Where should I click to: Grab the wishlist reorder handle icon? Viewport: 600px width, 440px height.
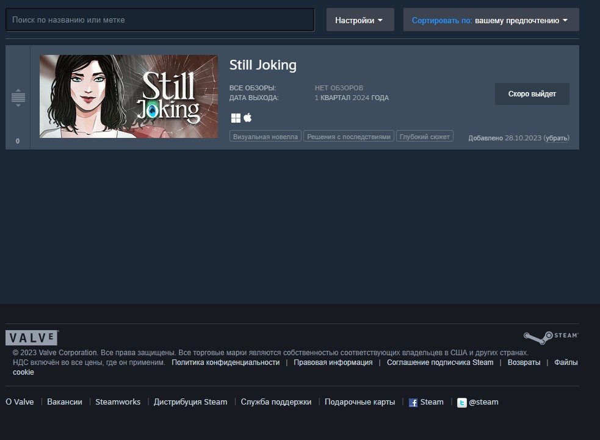[18, 98]
